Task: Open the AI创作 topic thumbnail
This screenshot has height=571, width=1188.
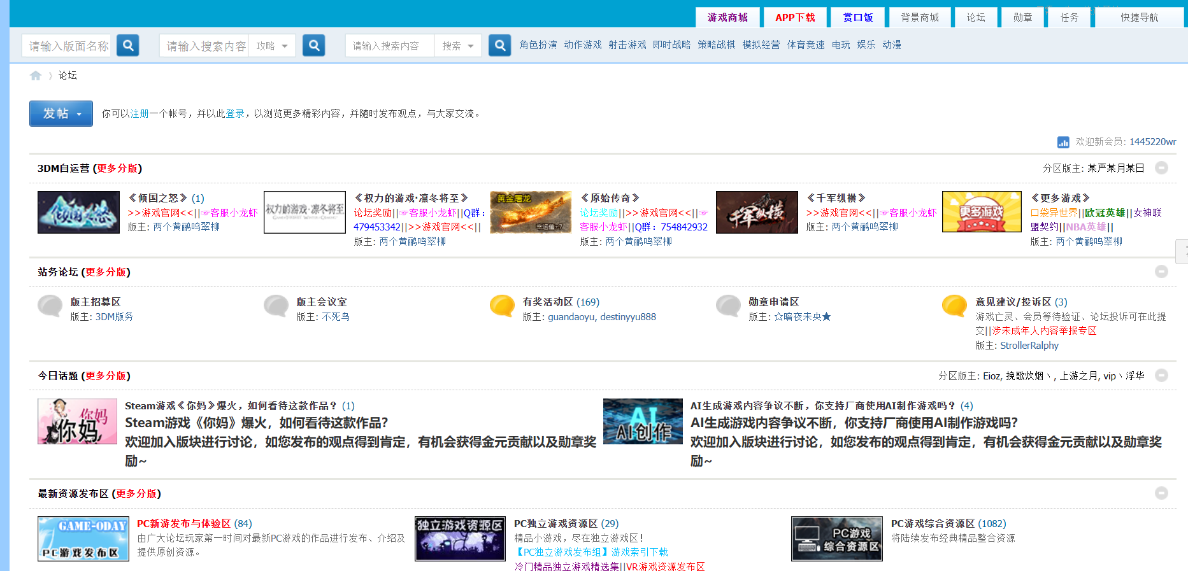Action: tap(642, 421)
